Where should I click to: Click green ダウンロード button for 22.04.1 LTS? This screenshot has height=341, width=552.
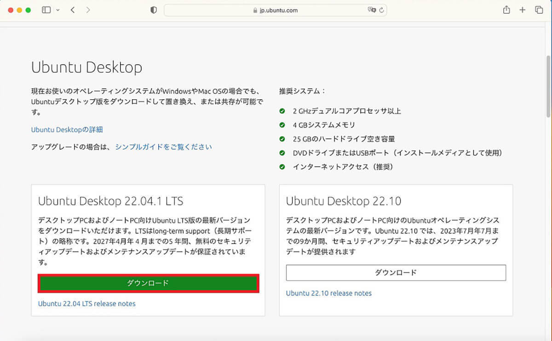(x=148, y=283)
